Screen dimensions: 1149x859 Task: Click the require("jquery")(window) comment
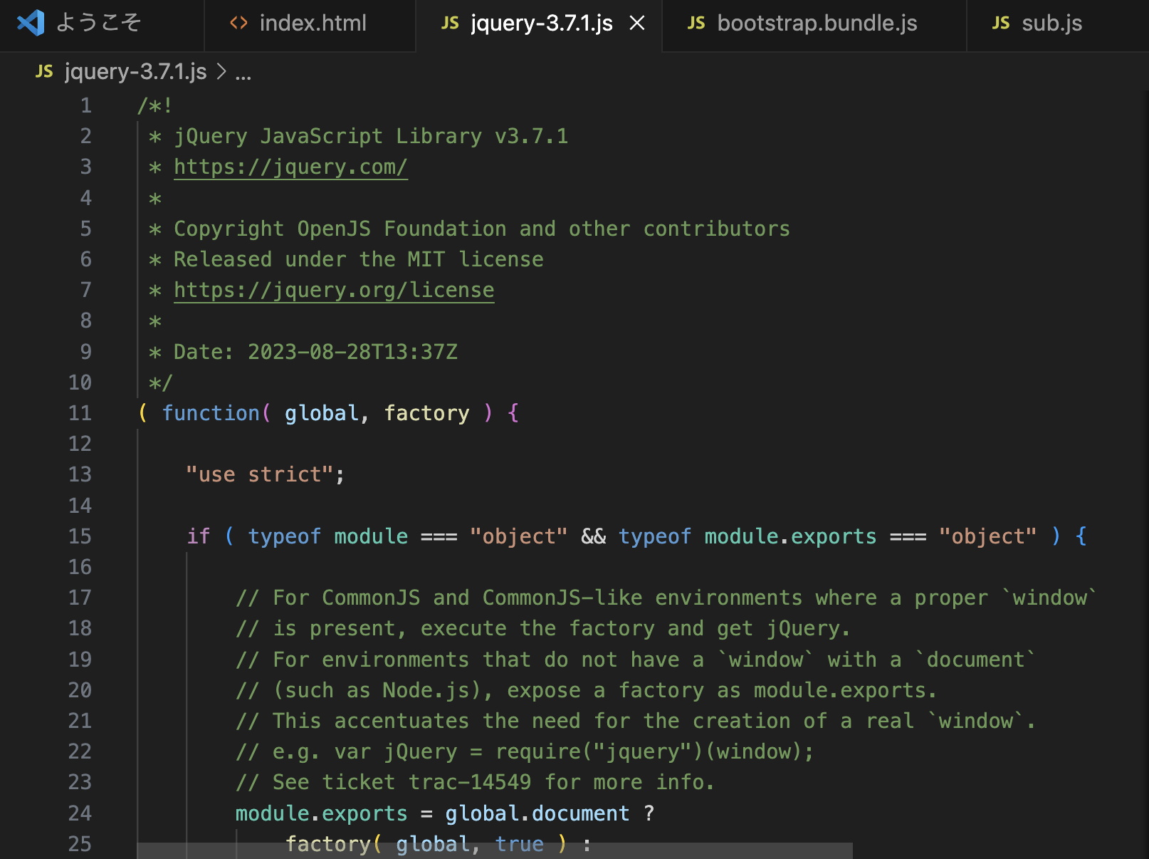click(654, 751)
